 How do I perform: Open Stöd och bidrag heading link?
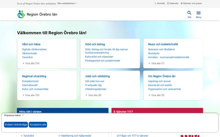95,44
